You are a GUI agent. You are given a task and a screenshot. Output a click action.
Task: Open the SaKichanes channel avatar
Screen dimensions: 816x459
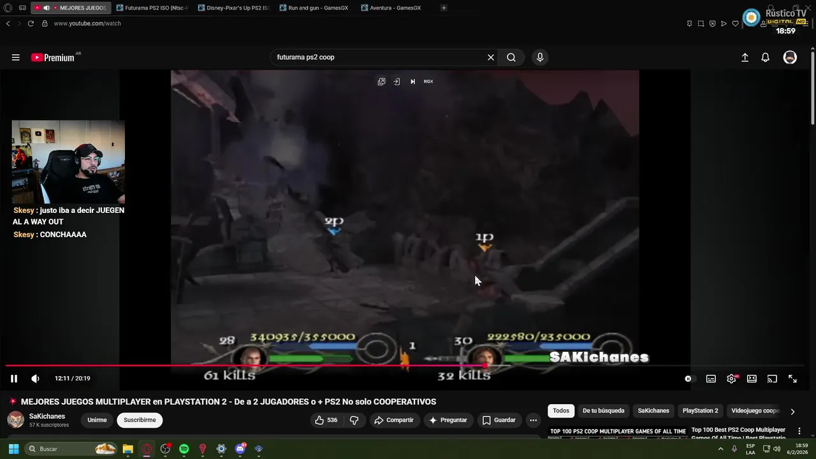15,419
